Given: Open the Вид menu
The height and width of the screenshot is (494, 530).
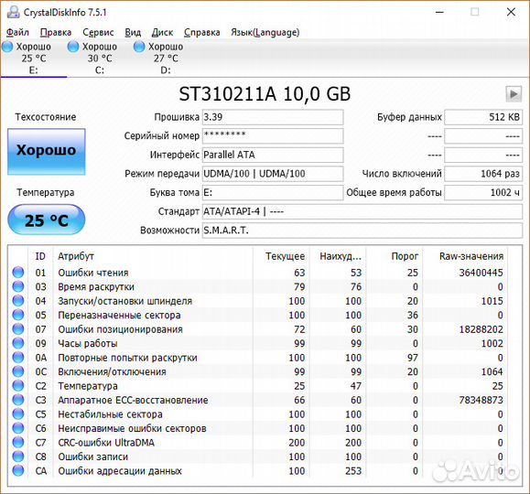Looking at the screenshot, I should point(133,32).
